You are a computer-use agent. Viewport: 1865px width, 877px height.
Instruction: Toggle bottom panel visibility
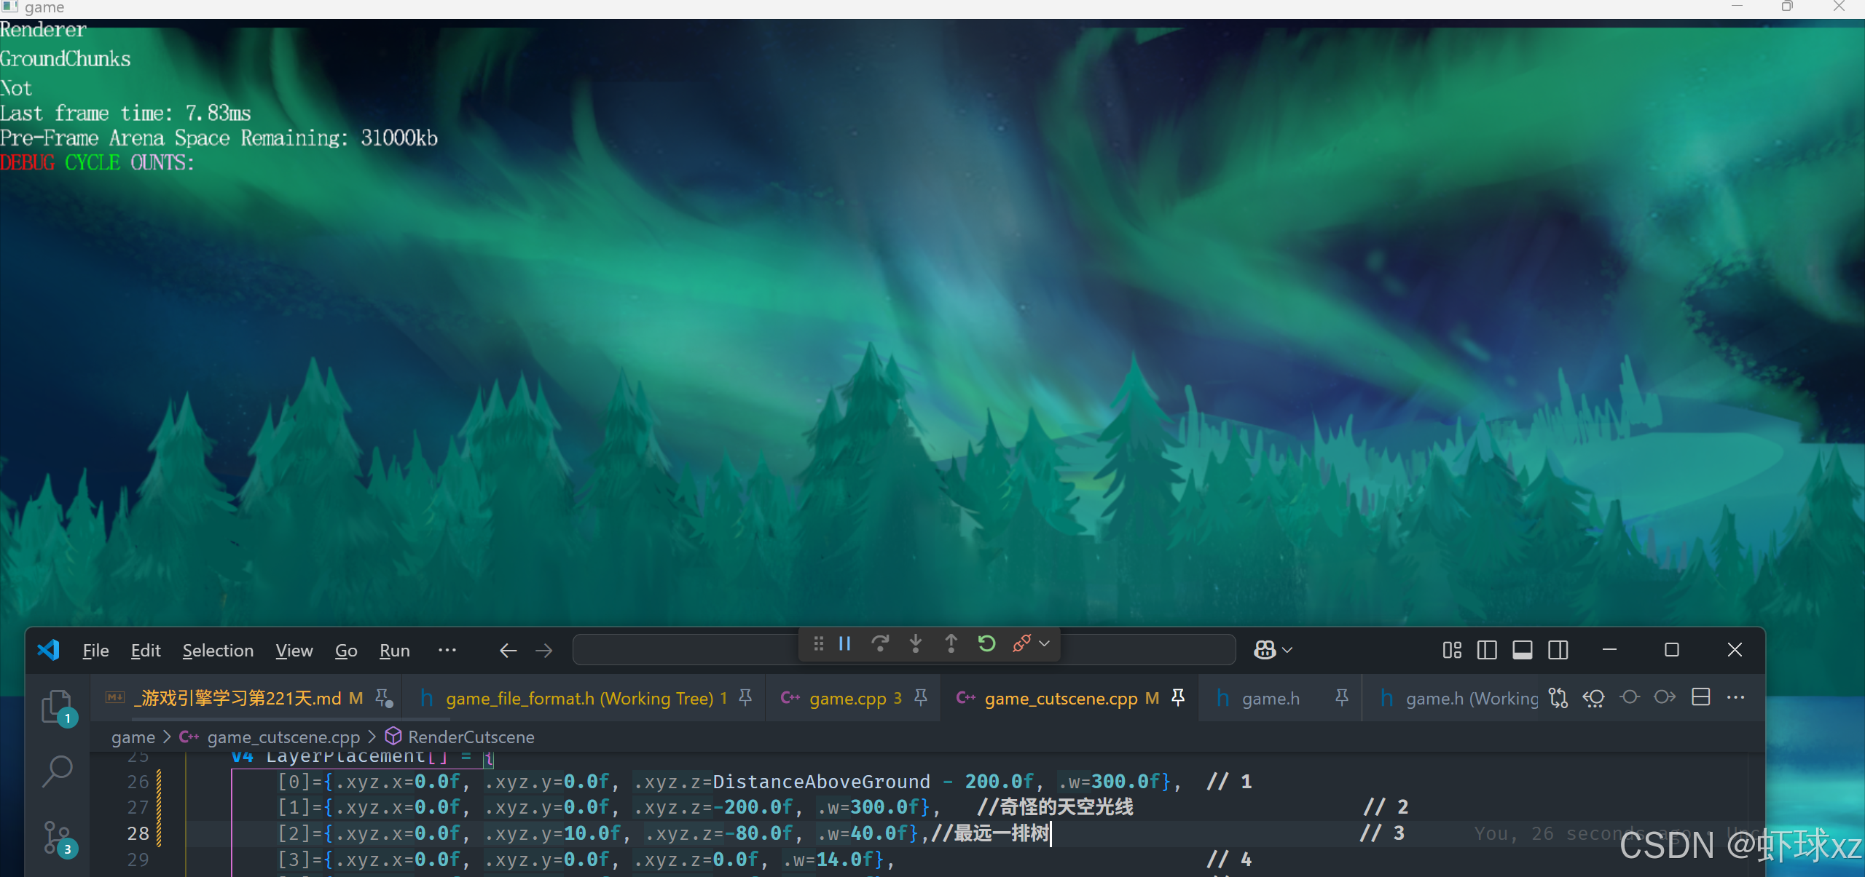1523,650
